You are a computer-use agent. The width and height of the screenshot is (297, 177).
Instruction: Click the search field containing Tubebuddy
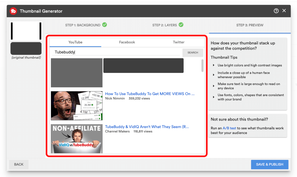pos(116,52)
